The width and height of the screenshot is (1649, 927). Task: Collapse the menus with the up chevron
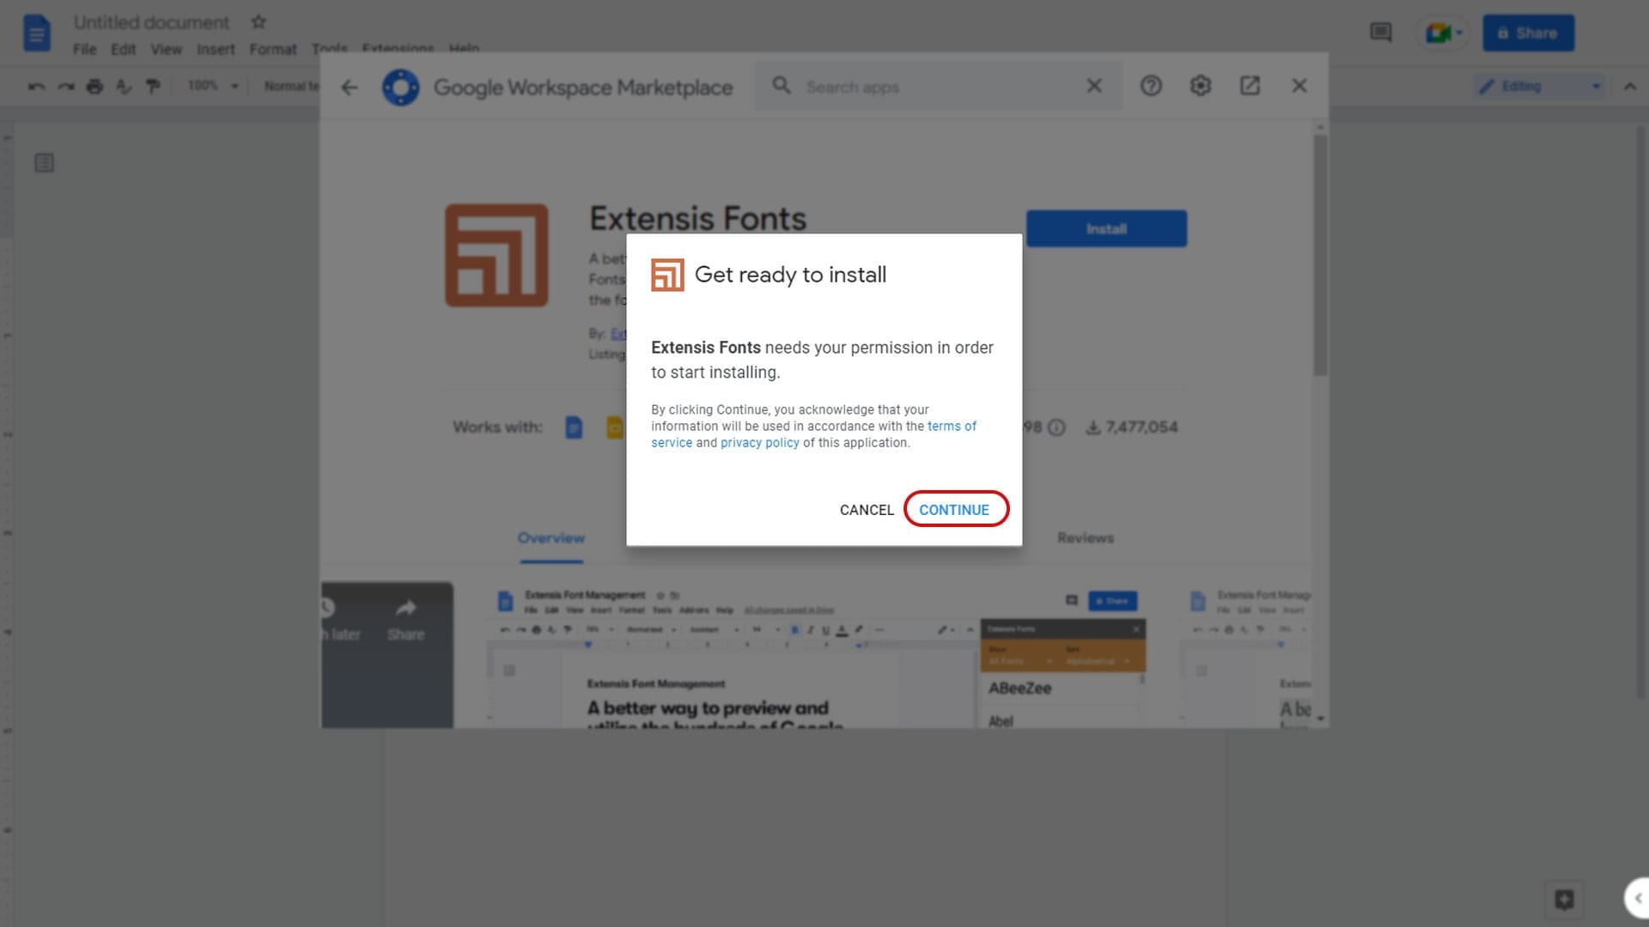coord(1629,86)
